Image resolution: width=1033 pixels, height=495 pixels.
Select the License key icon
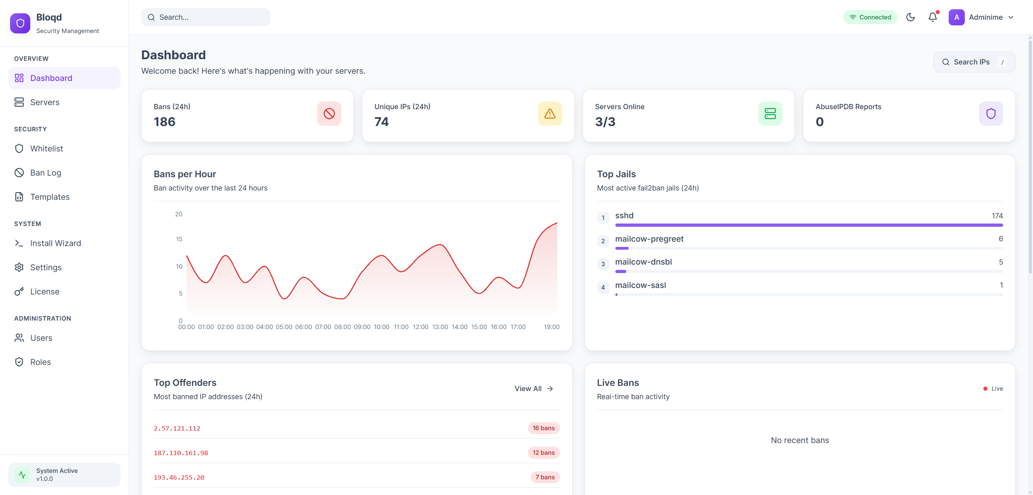pos(19,291)
